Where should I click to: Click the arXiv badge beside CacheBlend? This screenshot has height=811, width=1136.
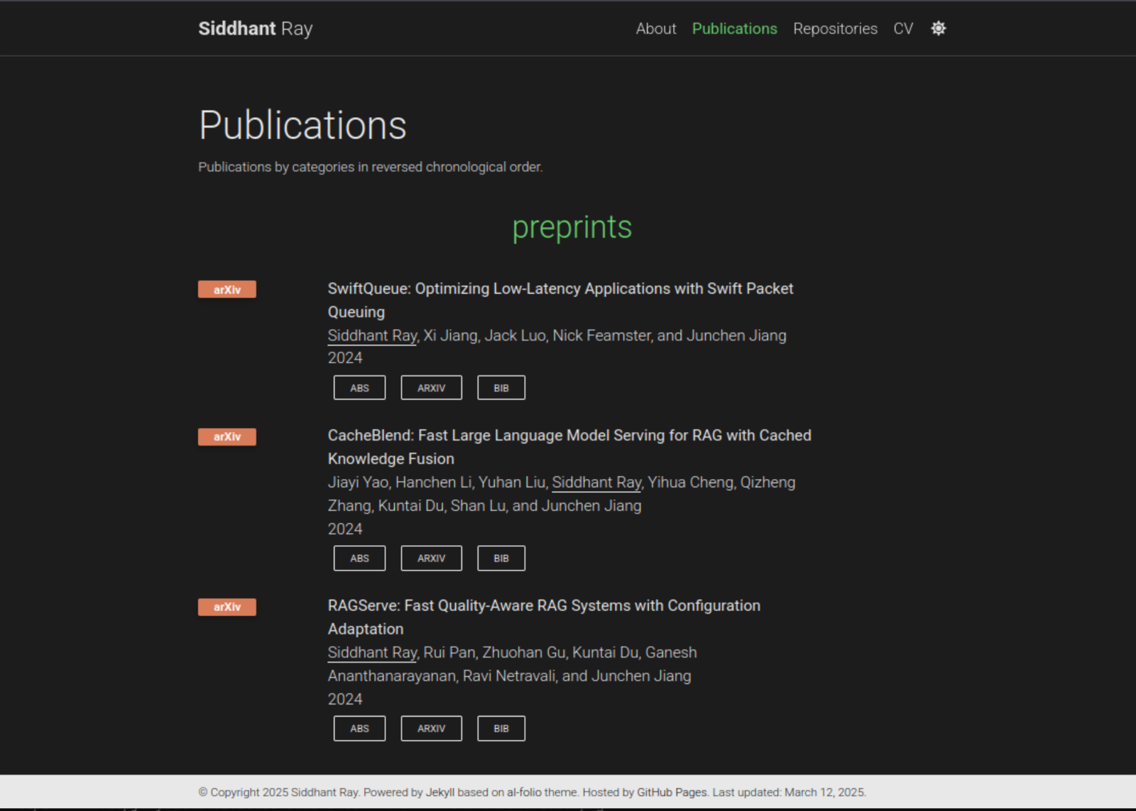point(226,436)
